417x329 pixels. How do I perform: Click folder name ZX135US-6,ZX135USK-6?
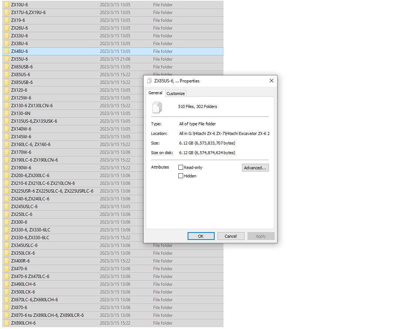click(x=34, y=121)
